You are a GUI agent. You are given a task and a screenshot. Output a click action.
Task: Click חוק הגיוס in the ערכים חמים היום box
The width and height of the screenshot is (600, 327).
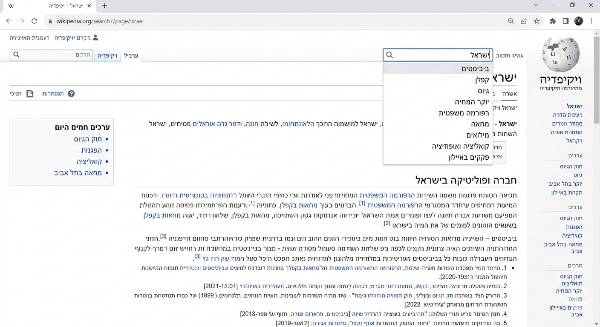(88, 139)
